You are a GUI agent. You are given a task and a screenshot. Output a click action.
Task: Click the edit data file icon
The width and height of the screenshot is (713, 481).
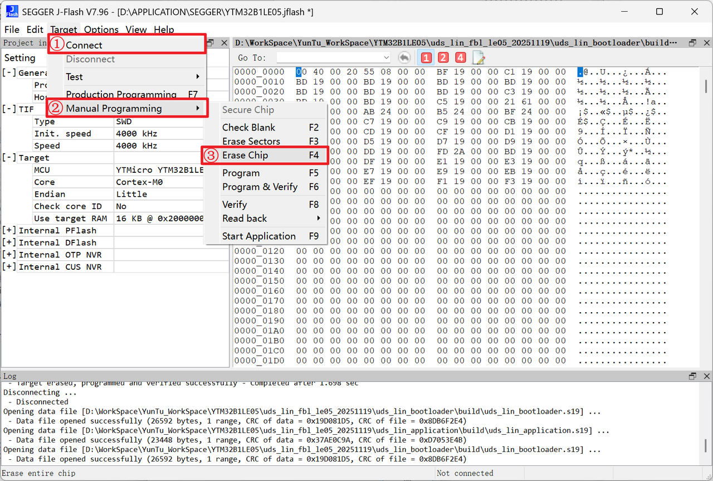478,57
